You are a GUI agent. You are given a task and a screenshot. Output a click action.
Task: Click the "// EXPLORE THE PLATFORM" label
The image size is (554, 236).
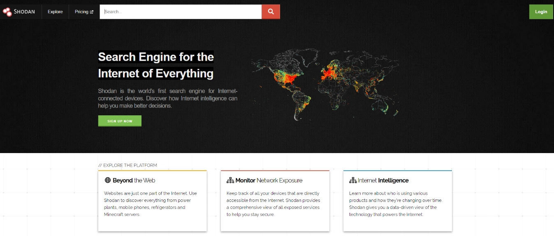pos(127,165)
